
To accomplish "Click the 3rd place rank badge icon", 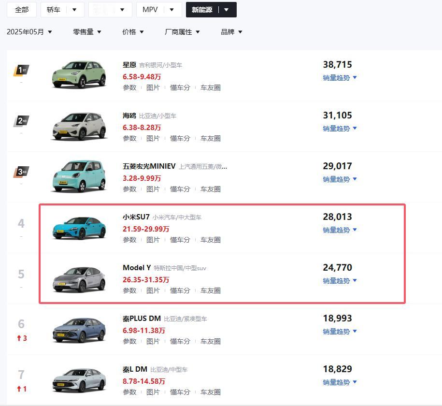I will (x=21, y=172).
